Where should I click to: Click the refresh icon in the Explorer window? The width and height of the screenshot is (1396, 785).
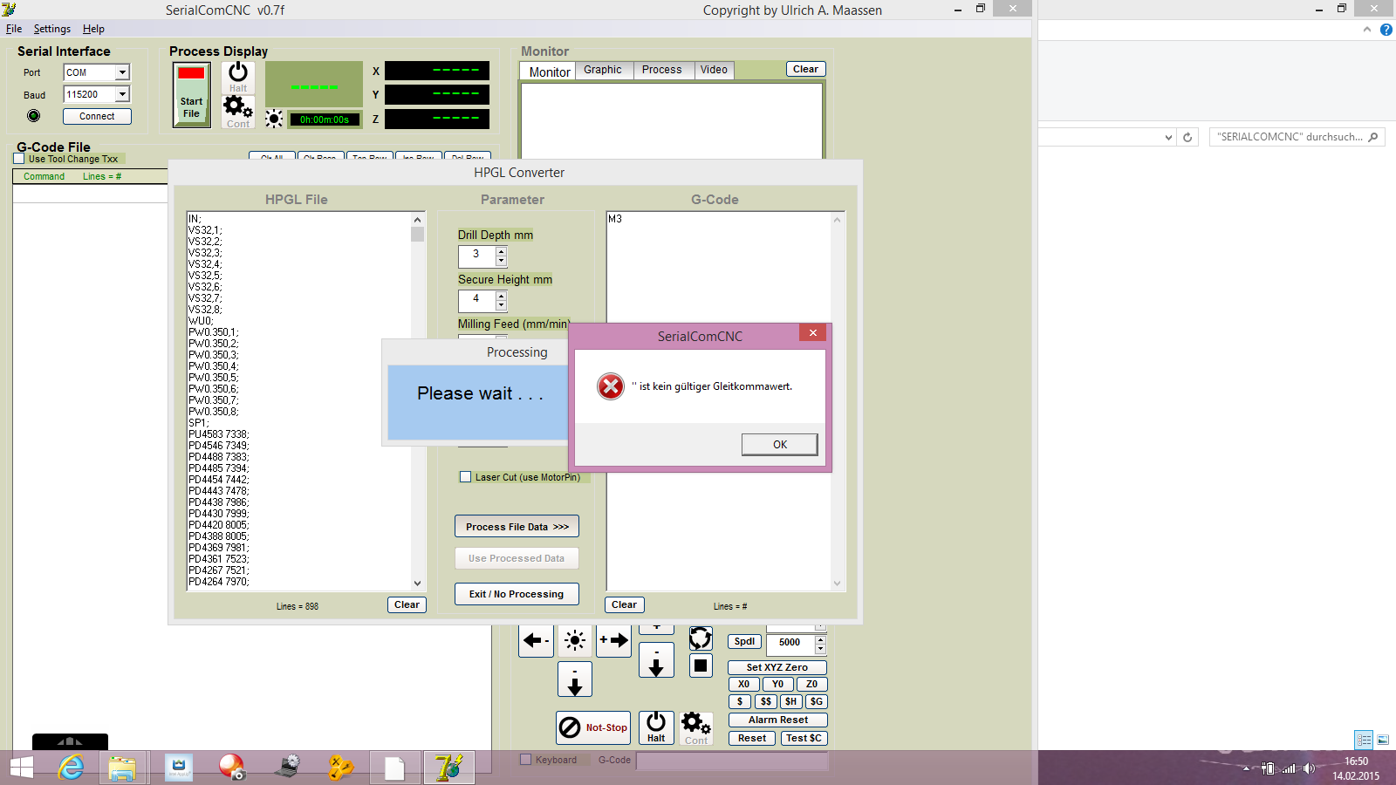1187,137
